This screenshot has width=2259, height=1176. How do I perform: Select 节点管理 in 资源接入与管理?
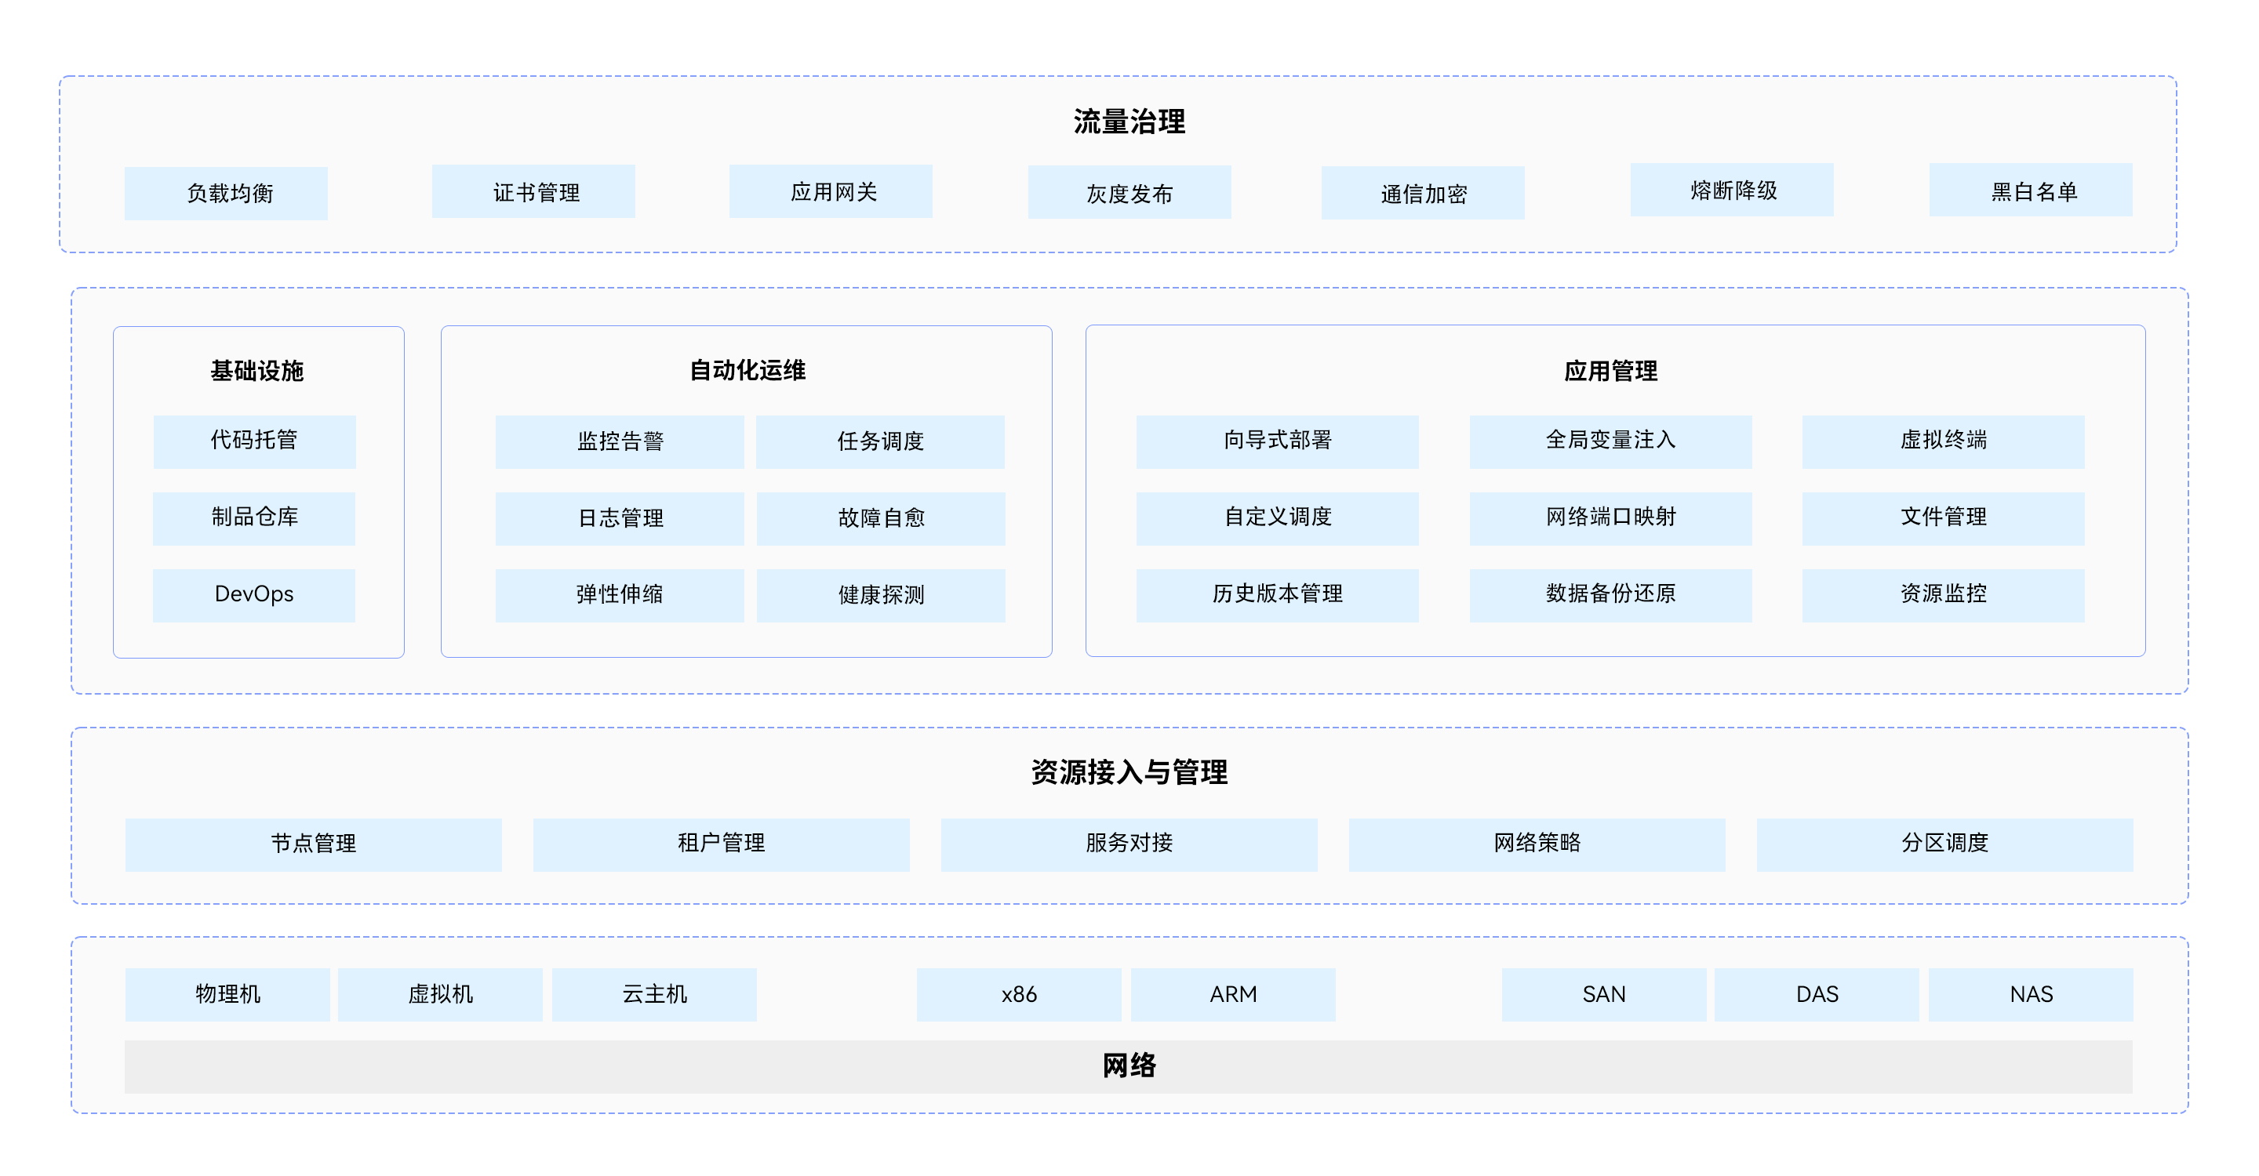pos(314,844)
